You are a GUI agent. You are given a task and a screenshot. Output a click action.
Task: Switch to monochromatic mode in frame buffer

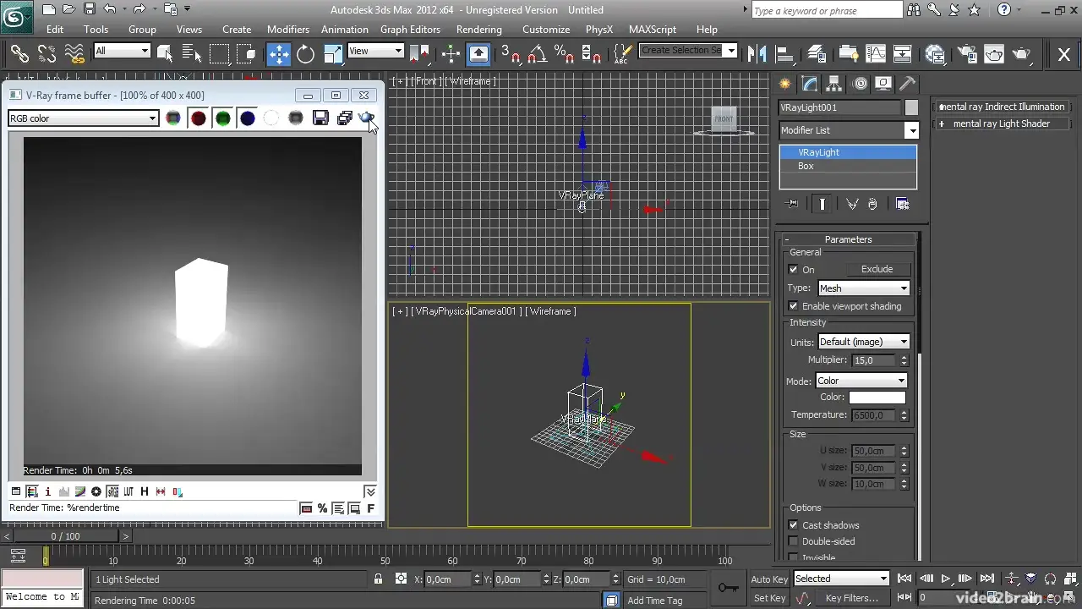296,118
